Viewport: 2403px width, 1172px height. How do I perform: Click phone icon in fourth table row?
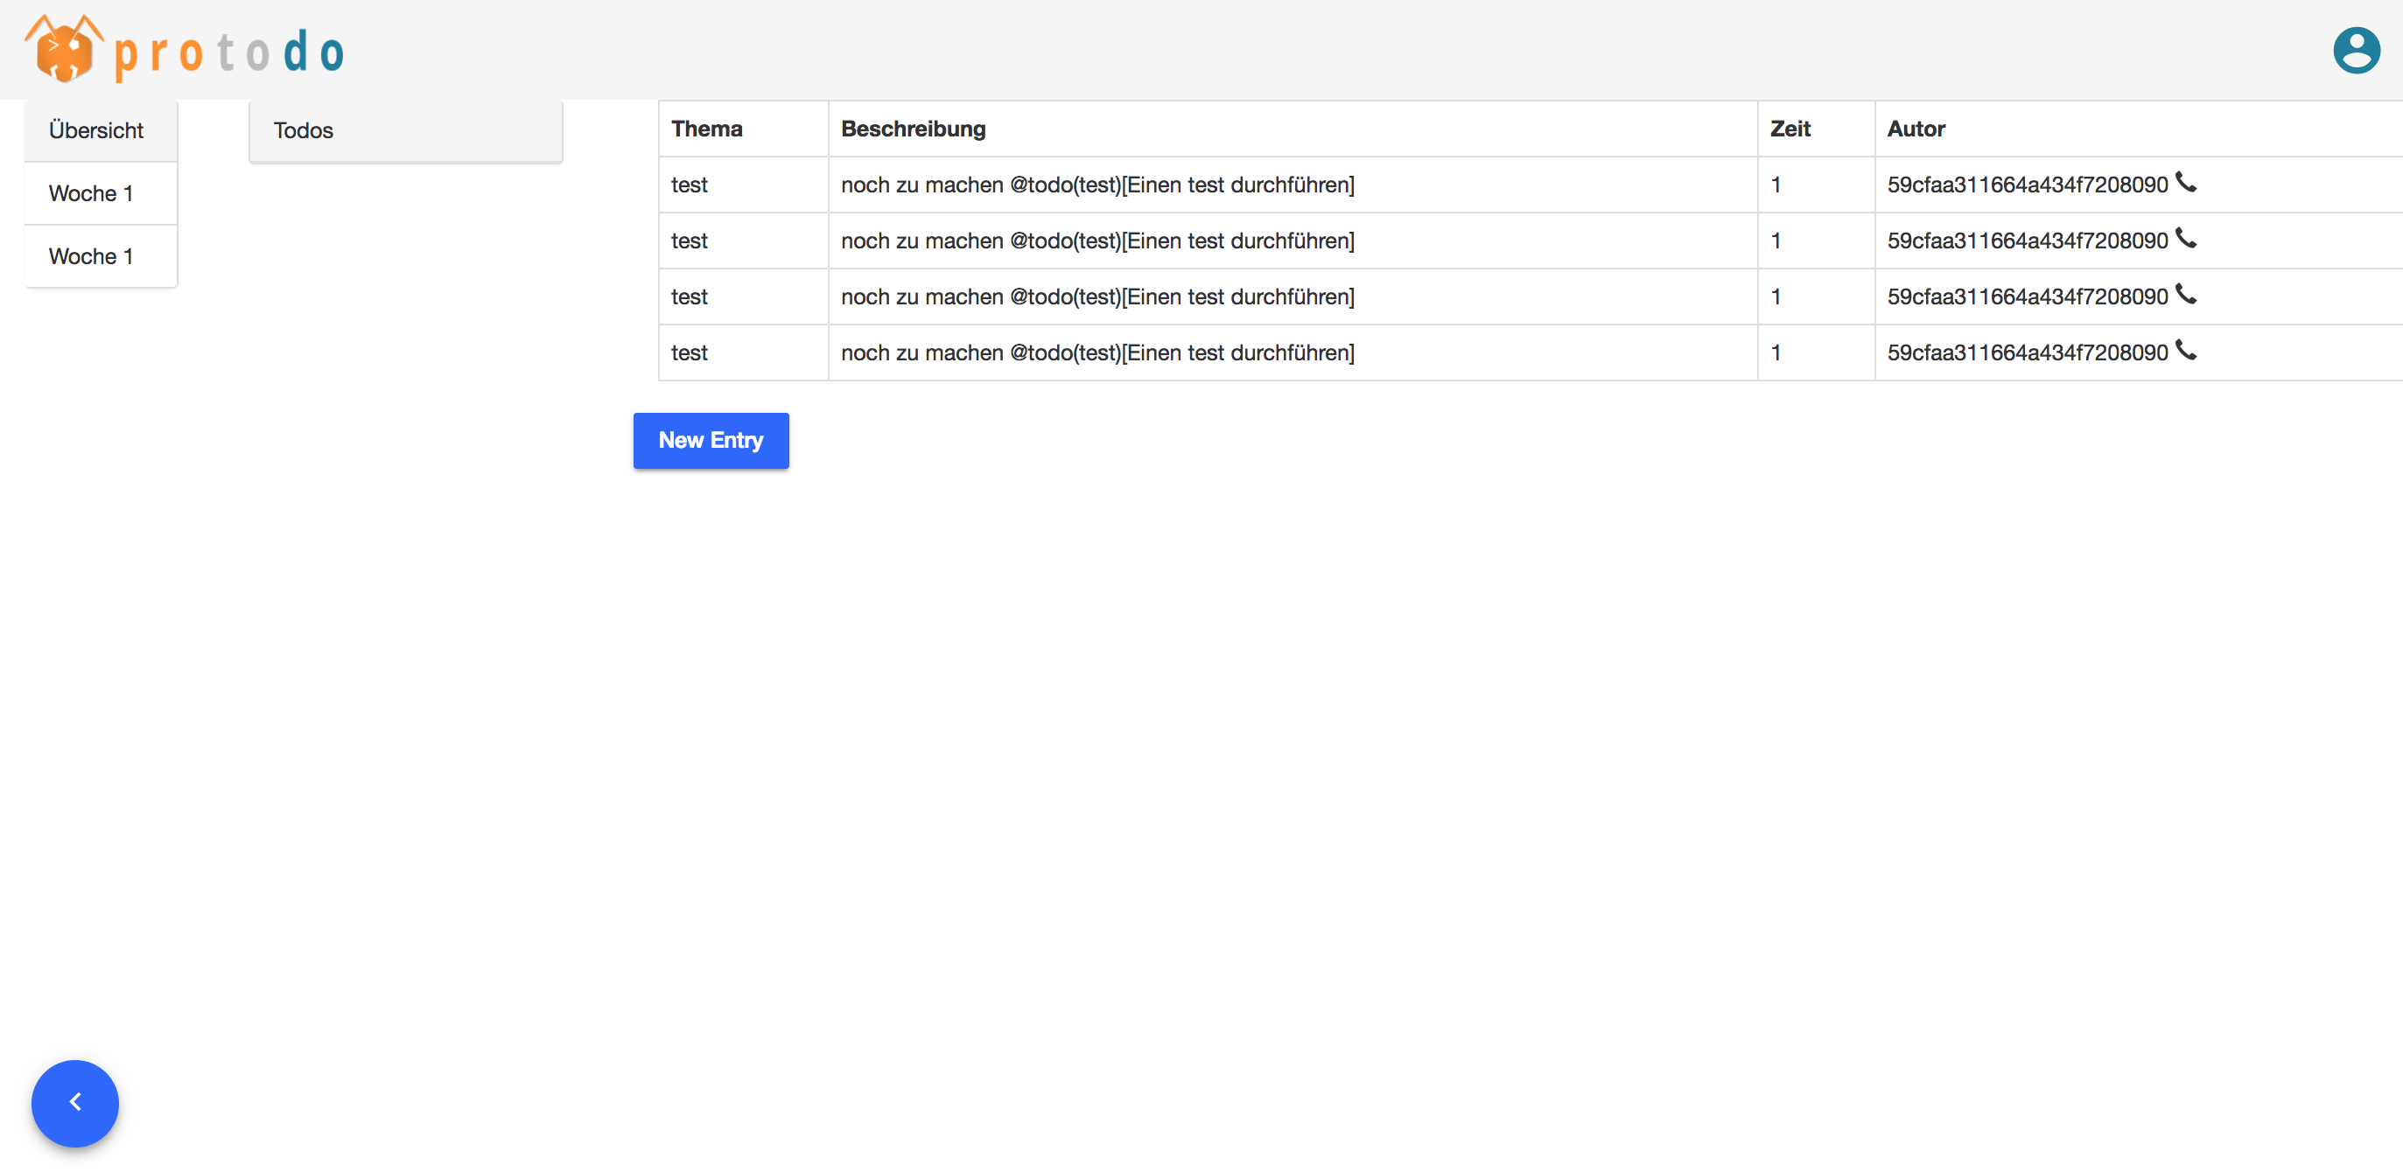(2186, 350)
